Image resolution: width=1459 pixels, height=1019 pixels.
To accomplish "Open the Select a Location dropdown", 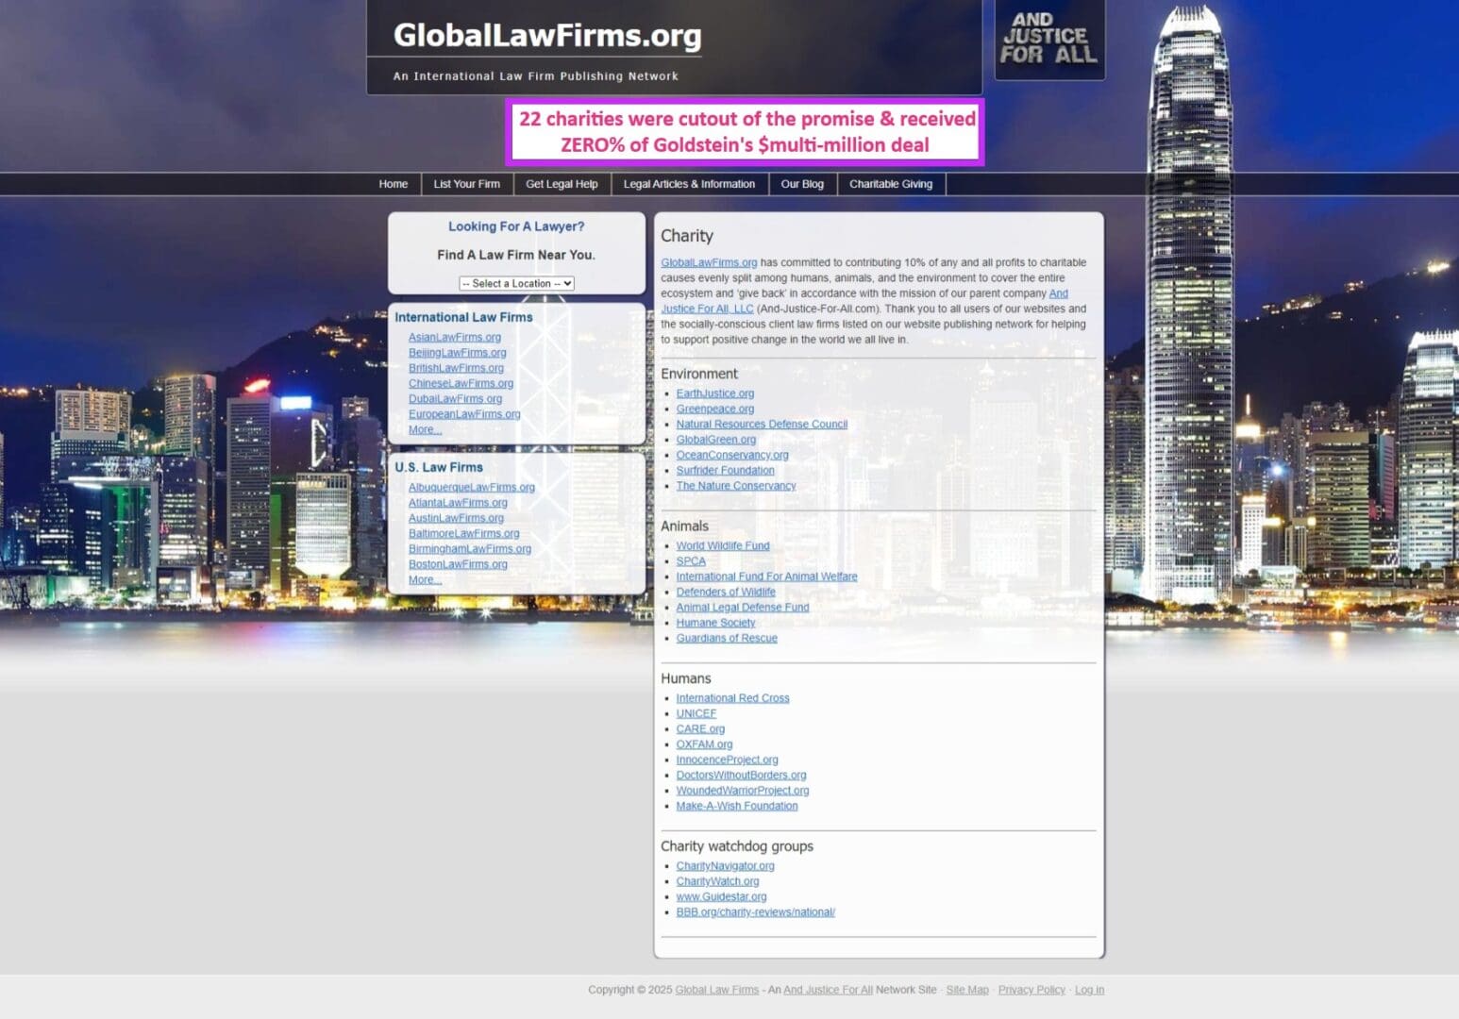I will pos(515,283).
